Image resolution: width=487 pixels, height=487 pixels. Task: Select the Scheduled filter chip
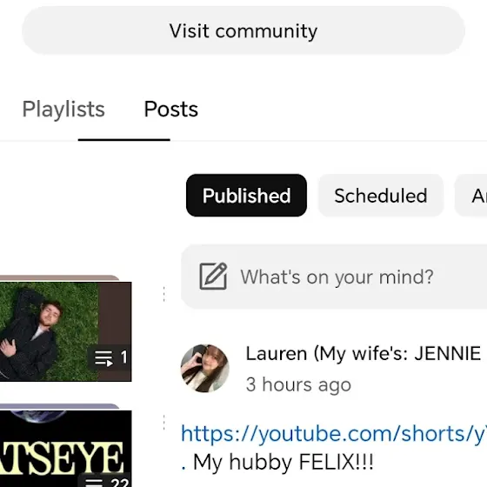pyautogui.click(x=381, y=196)
